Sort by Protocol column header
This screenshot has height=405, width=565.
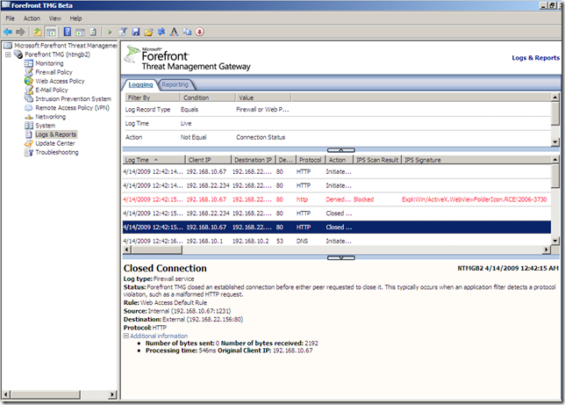(x=311, y=160)
